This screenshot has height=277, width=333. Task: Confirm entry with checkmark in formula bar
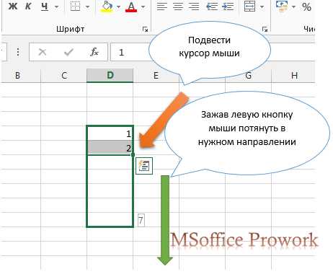(x=68, y=52)
